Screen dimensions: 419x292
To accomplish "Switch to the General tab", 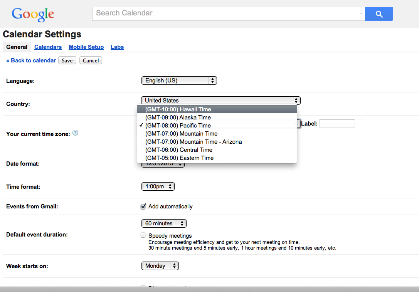I will coord(17,47).
